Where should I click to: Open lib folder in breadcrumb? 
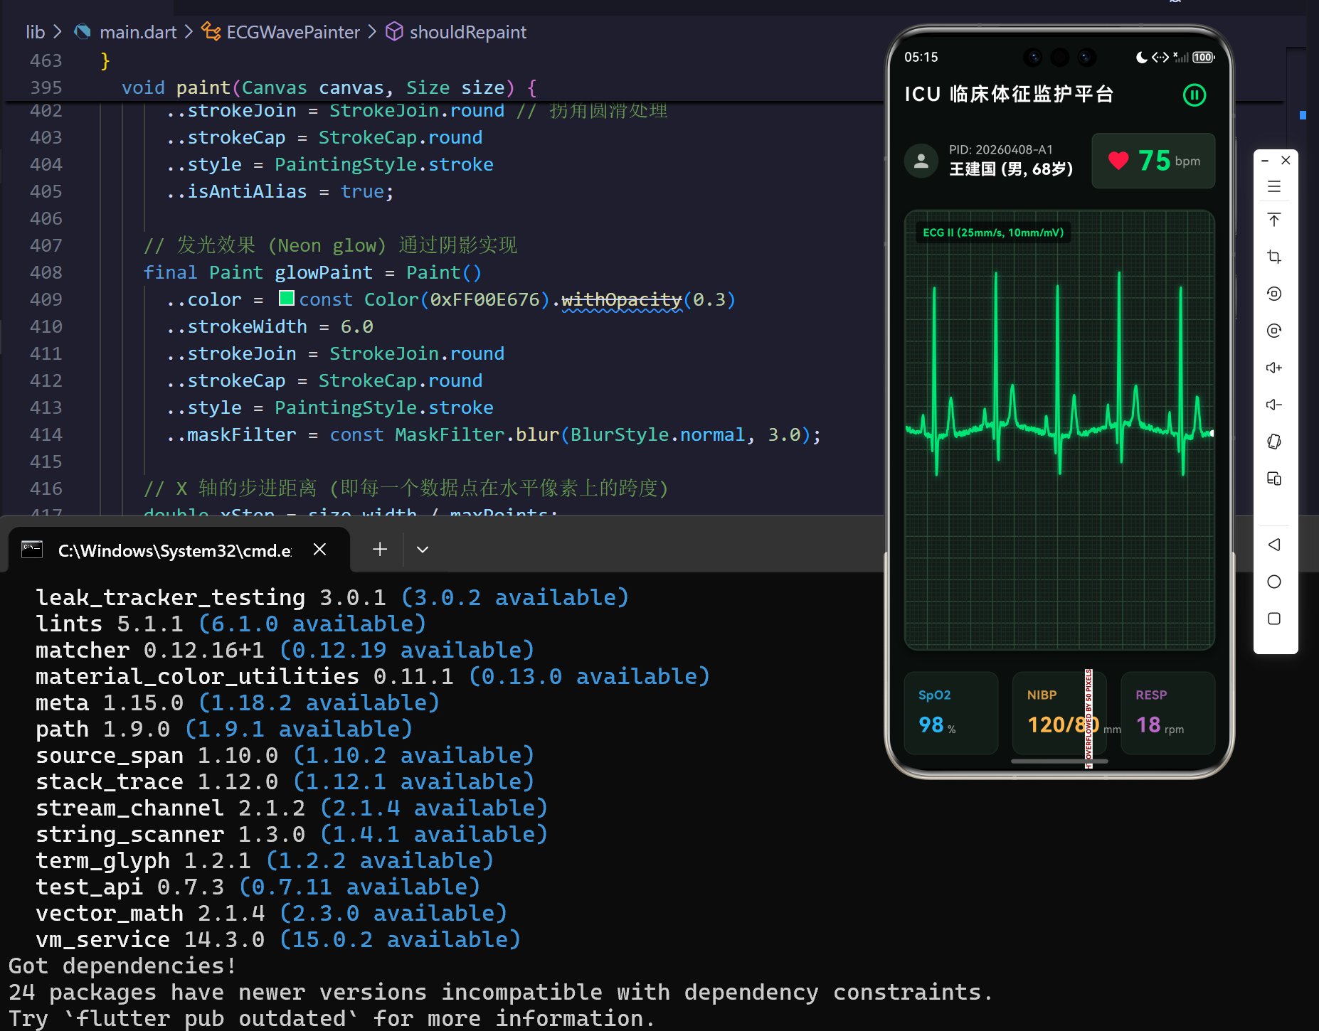pyautogui.click(x=36, y=32)
